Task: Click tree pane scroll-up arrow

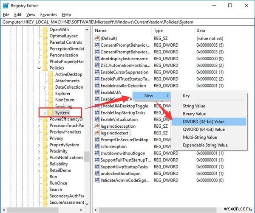Action: pyautogui.click(x=87, y=30)
